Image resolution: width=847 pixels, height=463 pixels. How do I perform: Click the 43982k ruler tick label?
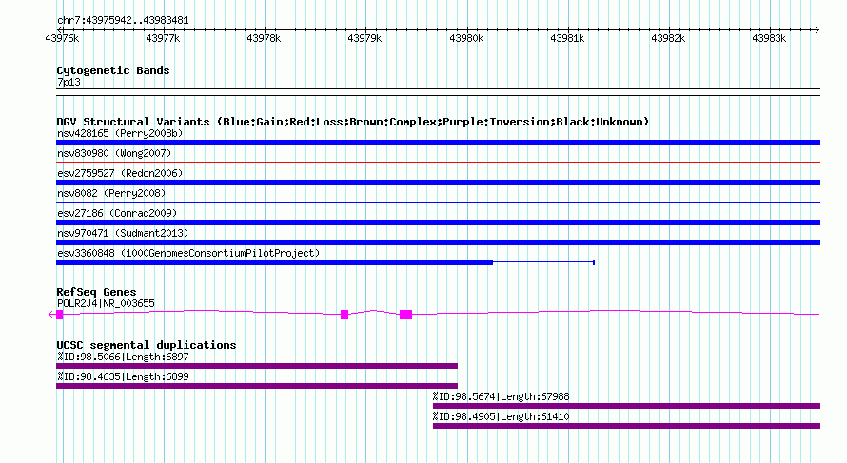tap(668, 38)
